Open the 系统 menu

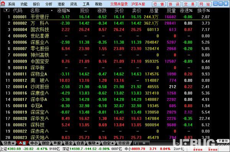pyautogui.click(x=11, y=4)
